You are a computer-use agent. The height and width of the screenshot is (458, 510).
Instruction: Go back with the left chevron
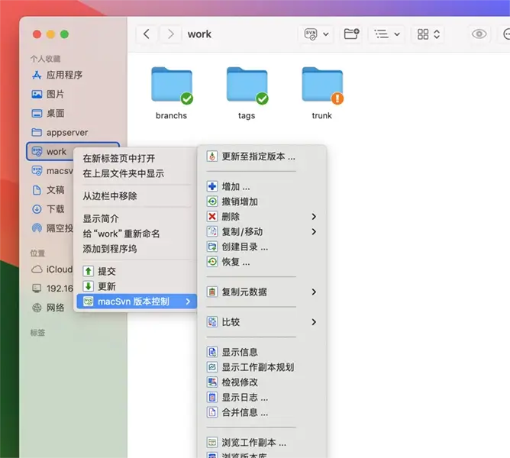coord(147,34)
